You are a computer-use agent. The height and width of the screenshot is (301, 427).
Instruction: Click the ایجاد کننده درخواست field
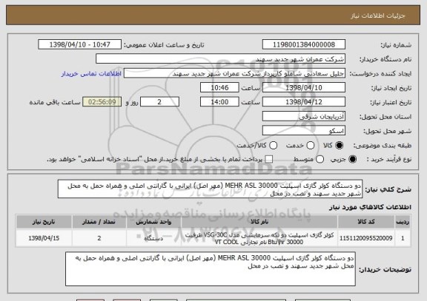tap(234, 73)
